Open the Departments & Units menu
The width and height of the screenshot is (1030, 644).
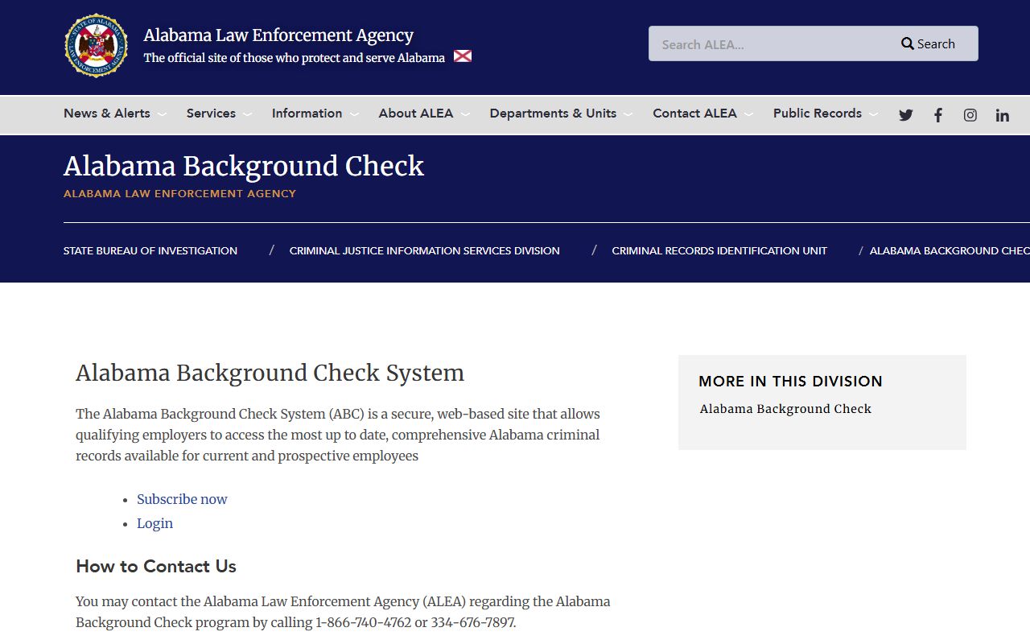tap(553, 114)
